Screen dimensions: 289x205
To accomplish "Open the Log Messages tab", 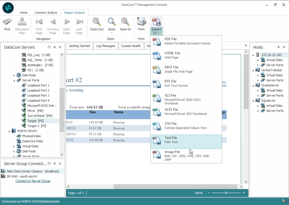I will pos(105,46).
